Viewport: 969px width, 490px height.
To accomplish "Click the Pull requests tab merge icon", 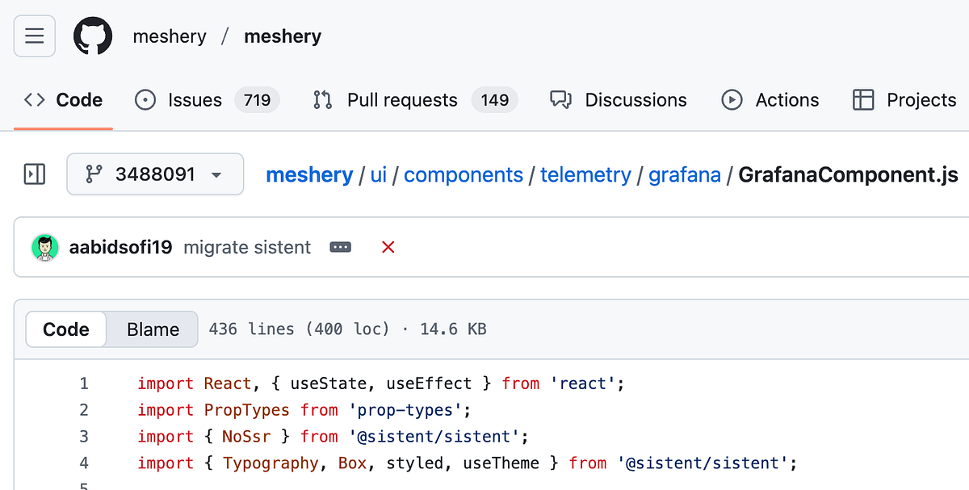I will [x=323, y=100].
